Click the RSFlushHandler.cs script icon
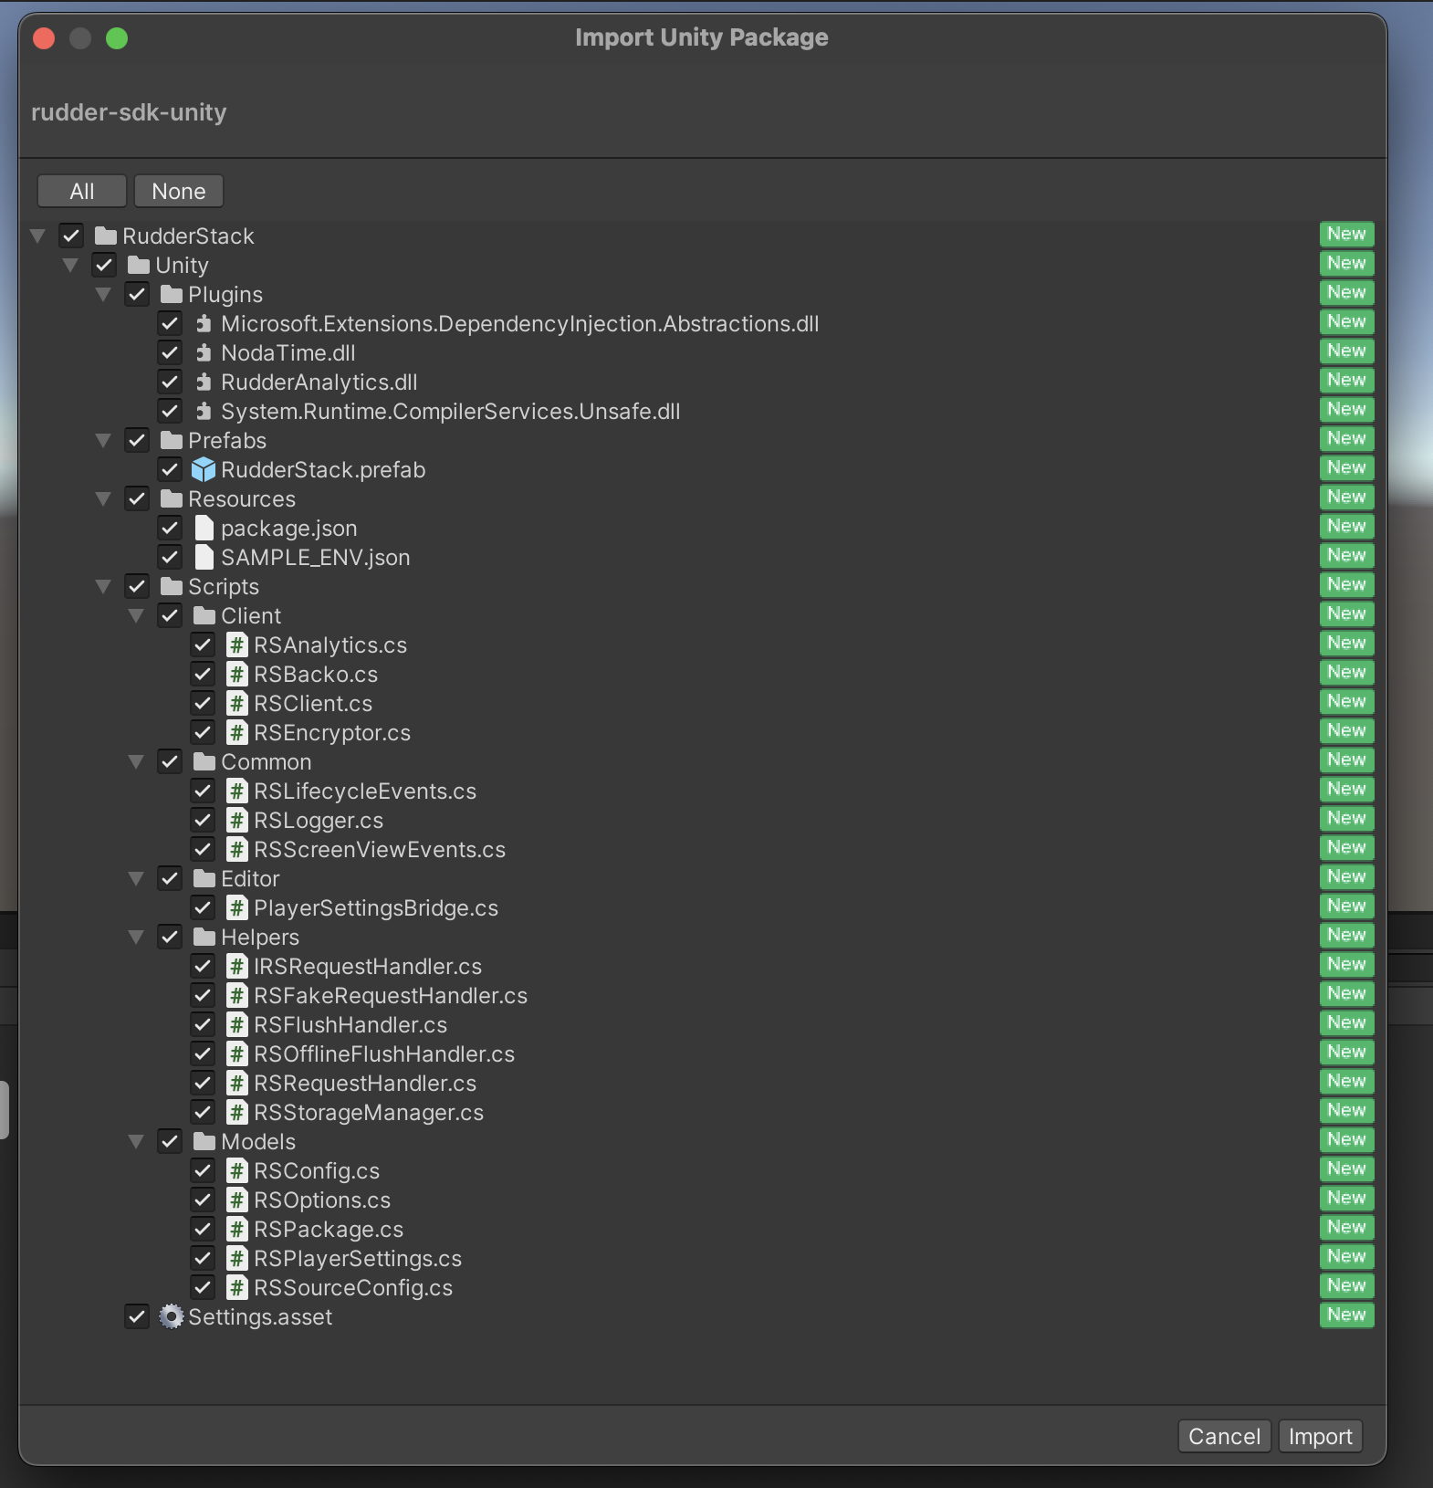The height and width of the screenshot is (1488, 1433). click(237, 1025)
